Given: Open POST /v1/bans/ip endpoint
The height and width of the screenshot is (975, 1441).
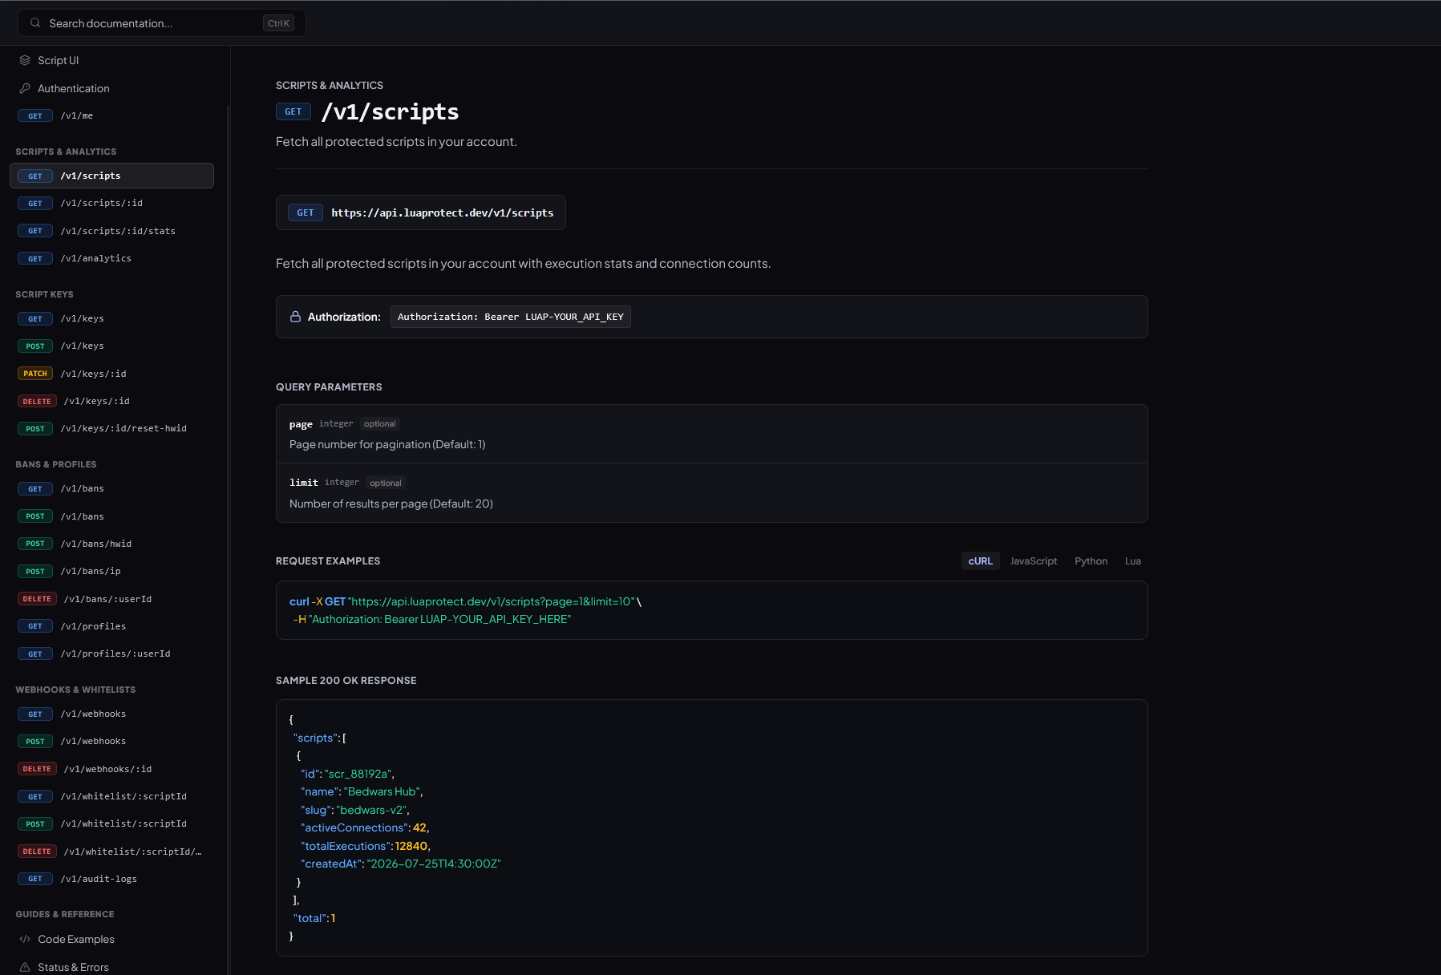Looking at the screenshot, I should click(111, 571).
